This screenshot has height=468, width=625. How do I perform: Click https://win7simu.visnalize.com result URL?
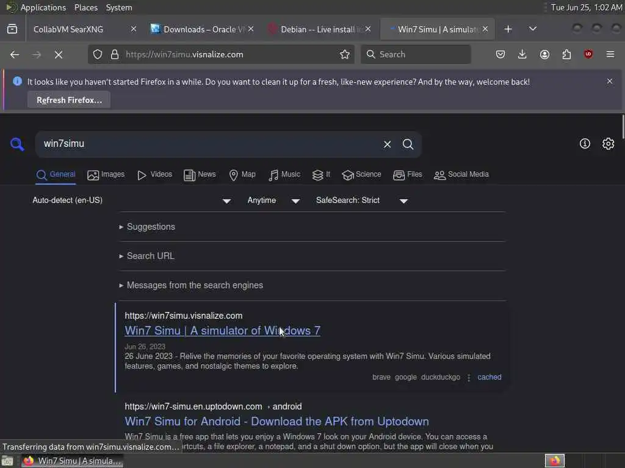click(x=183, y=316)
